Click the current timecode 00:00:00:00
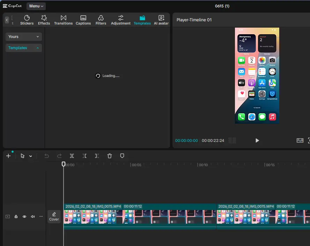The image size is (310, 246). (186, 140)
